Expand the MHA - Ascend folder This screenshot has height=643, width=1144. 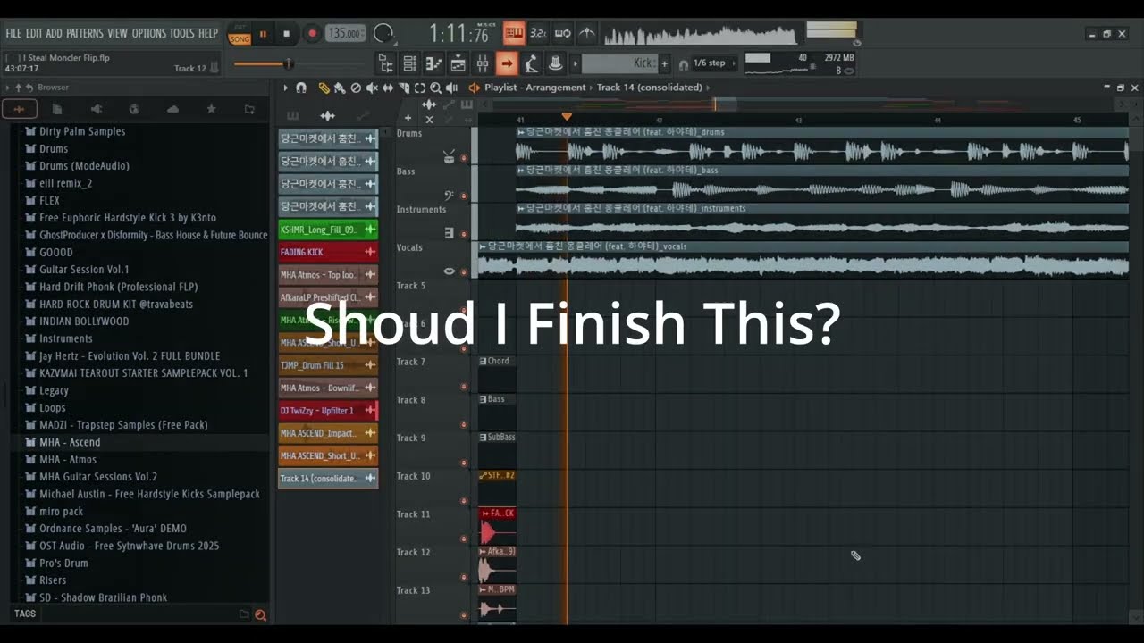click(70, 442)
